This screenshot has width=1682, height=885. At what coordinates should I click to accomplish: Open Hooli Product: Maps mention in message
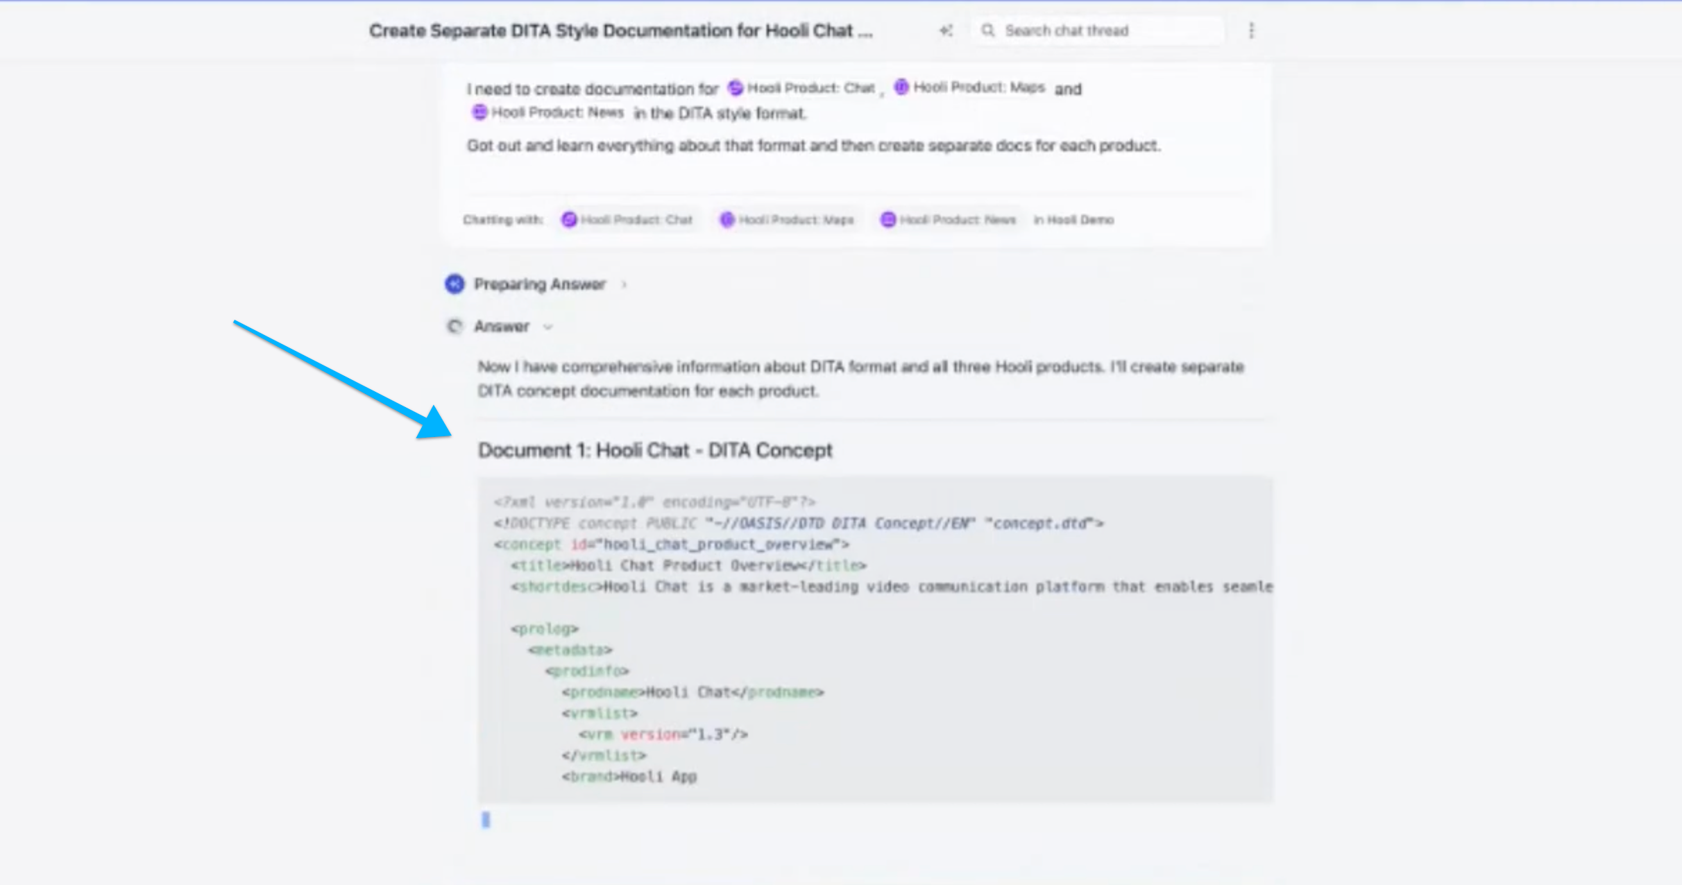[978, 87]
